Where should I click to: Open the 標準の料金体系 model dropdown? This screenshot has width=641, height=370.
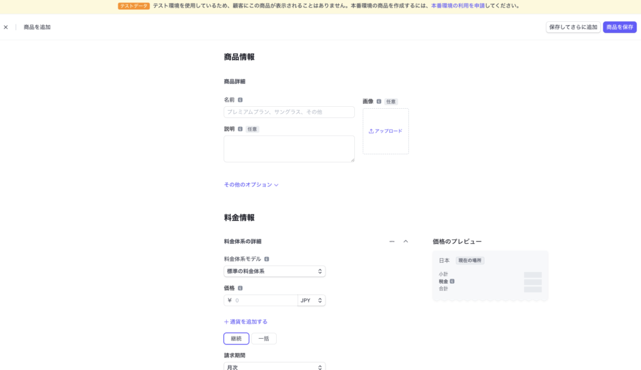coord(274,271)
